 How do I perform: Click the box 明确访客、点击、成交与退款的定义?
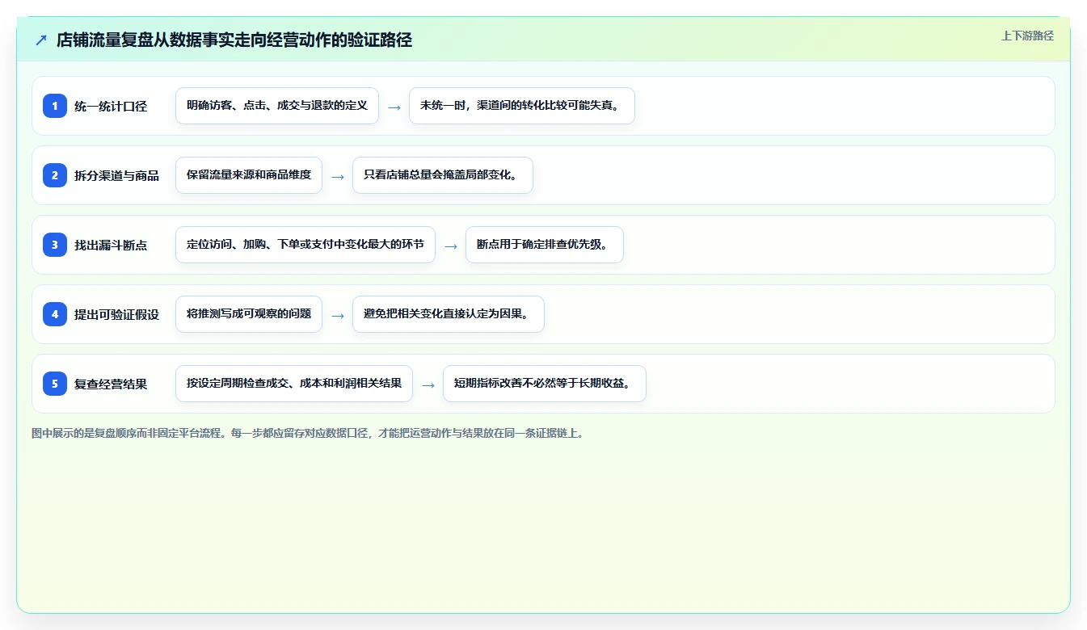(277, 106)
